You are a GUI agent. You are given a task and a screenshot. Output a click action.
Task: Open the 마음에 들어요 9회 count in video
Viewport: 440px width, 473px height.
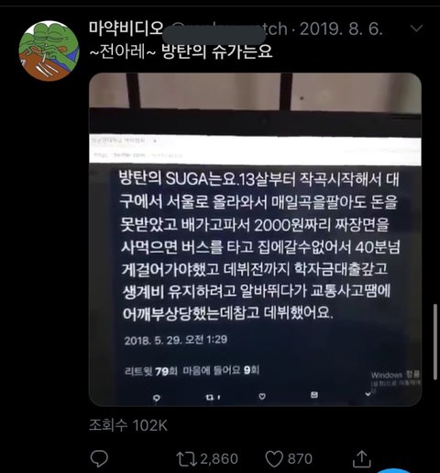click(221, 370)
